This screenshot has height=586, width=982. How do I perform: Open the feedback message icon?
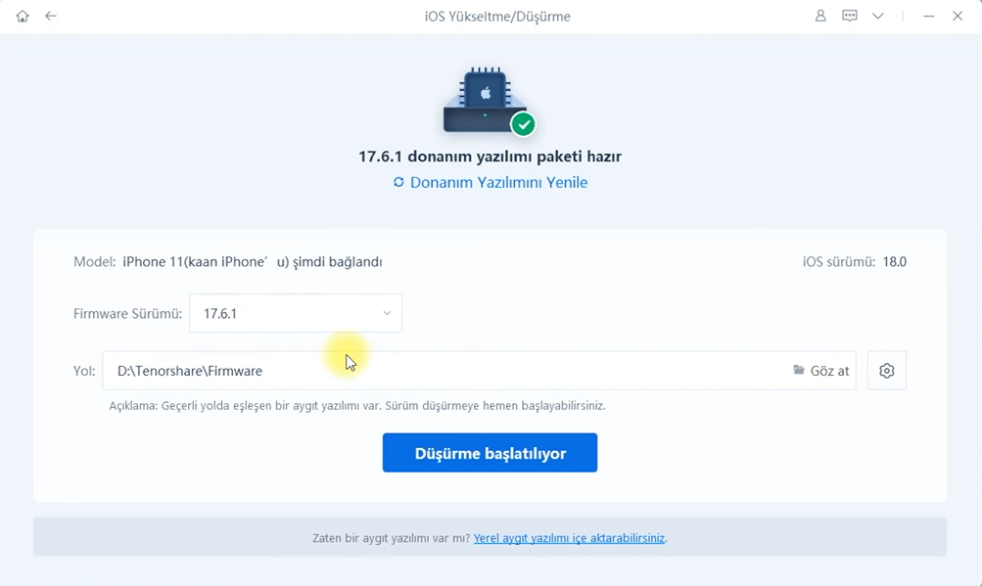point(849,17)
